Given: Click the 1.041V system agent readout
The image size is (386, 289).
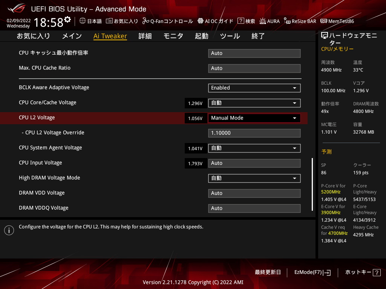Looking at the screenshot, I should (195, 148).
